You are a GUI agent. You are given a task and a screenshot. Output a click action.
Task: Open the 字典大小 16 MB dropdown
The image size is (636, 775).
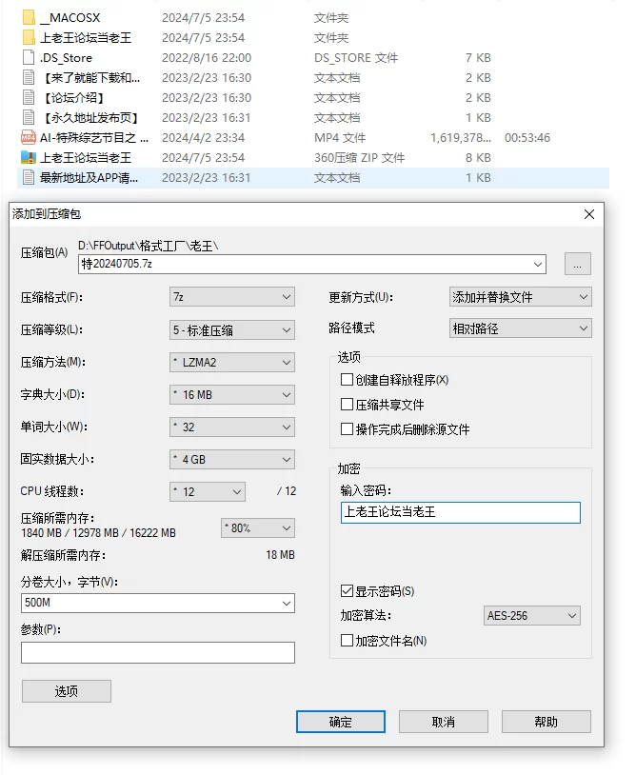pos(231,395)
